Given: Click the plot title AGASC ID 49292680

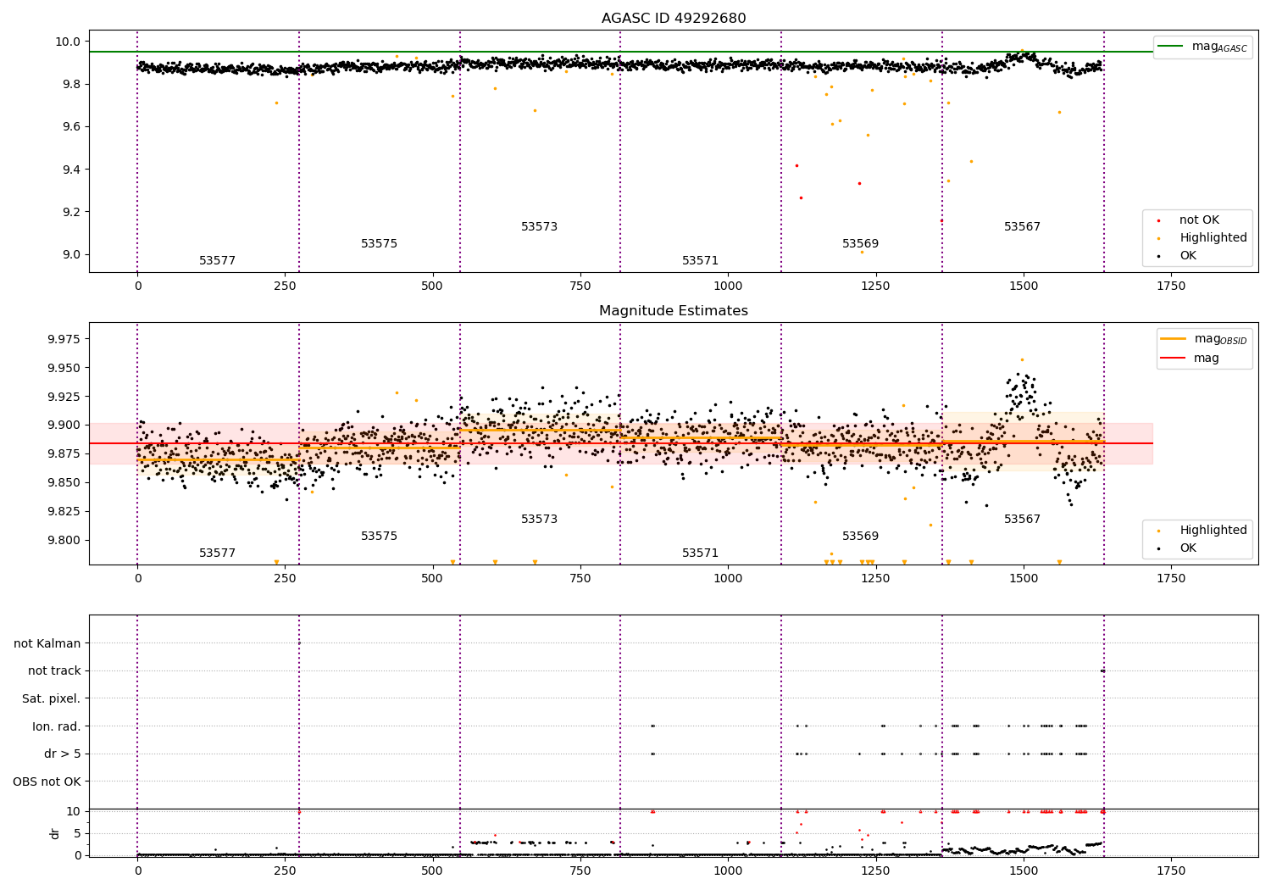Looking at the screenshot, I should (674, 19).
